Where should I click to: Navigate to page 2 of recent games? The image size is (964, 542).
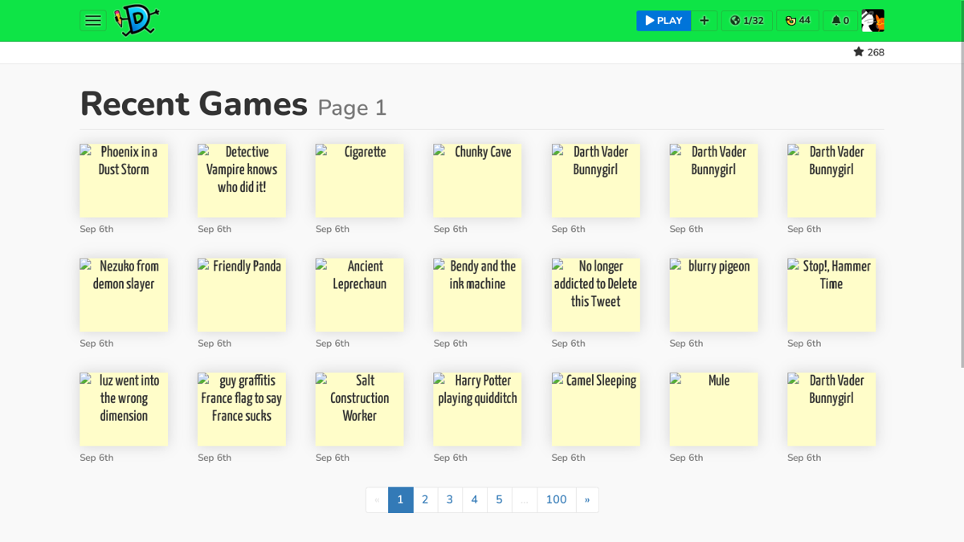[425, 499]
